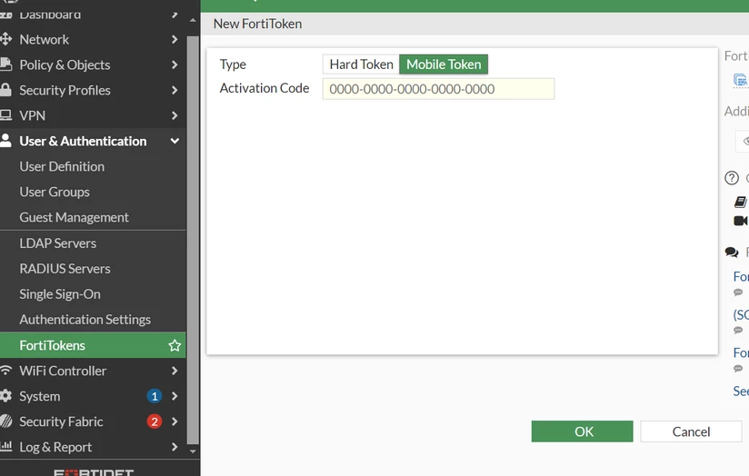This screenshot has width=749, height=476.
Task: Expand the VPN menu chevron
Action: (x=175, y=115)
